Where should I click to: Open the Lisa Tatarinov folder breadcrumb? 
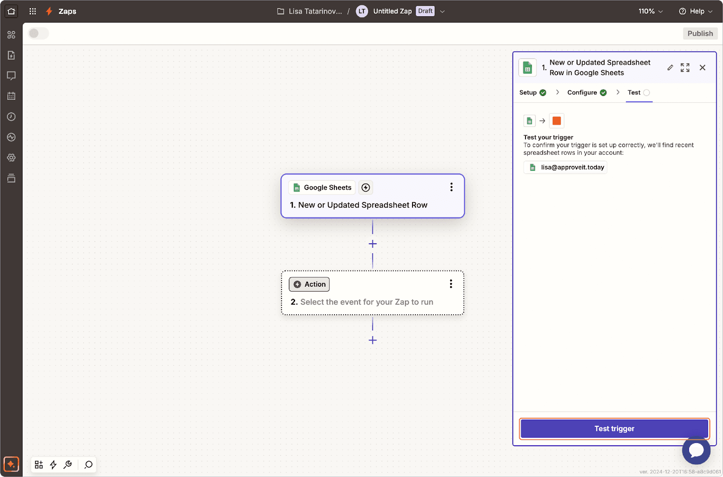tap(310, 11)
